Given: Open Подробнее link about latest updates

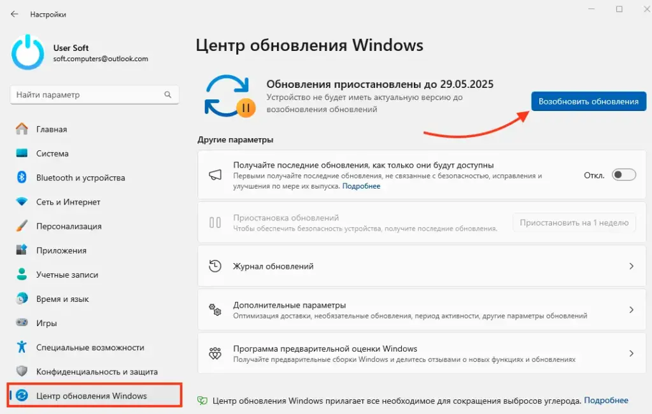Looking at the screenshot, I should (361, 186).
